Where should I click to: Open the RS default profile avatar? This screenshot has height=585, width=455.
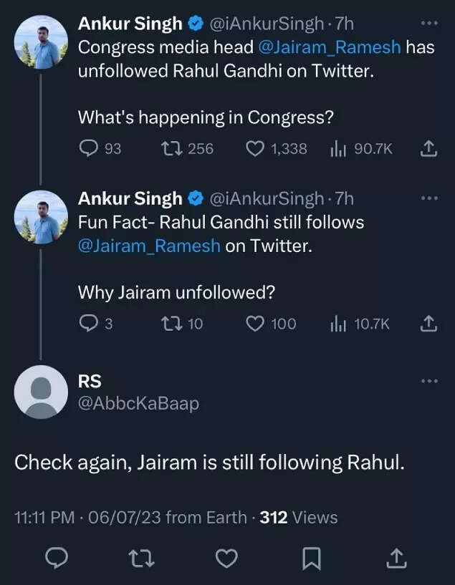coord(41,392)
